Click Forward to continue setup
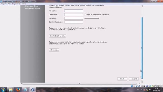This screenshot has height=92, width=163. 133,79
